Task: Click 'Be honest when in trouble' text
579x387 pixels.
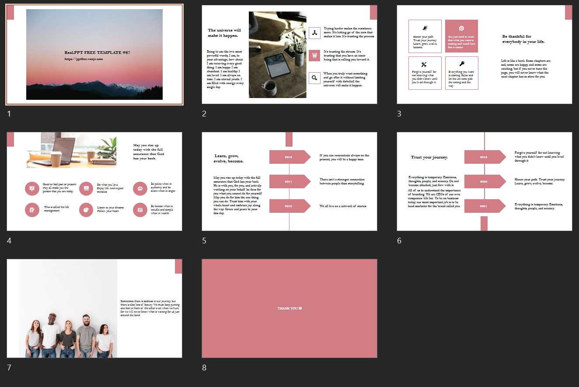Action: tap(162, 209)
